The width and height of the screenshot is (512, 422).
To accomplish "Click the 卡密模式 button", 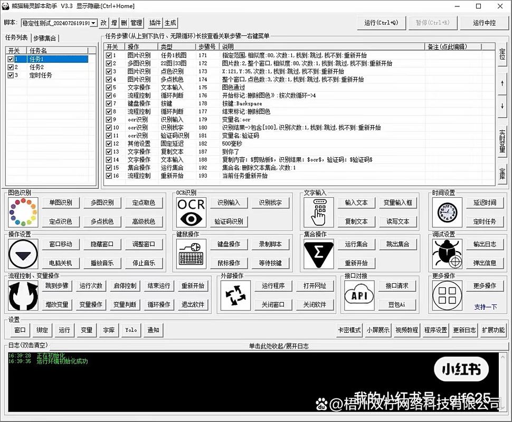I will (x=349, y=330).
